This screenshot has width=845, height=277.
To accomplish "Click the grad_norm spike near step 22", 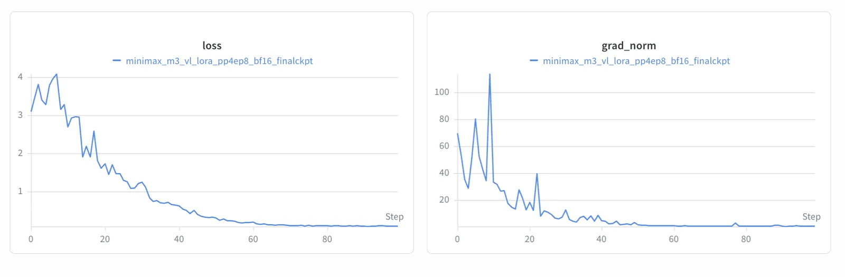I will click(537, 174).
